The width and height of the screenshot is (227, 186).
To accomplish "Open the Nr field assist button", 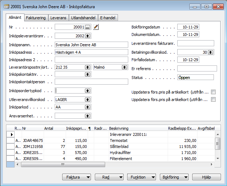I will point(87,27).
